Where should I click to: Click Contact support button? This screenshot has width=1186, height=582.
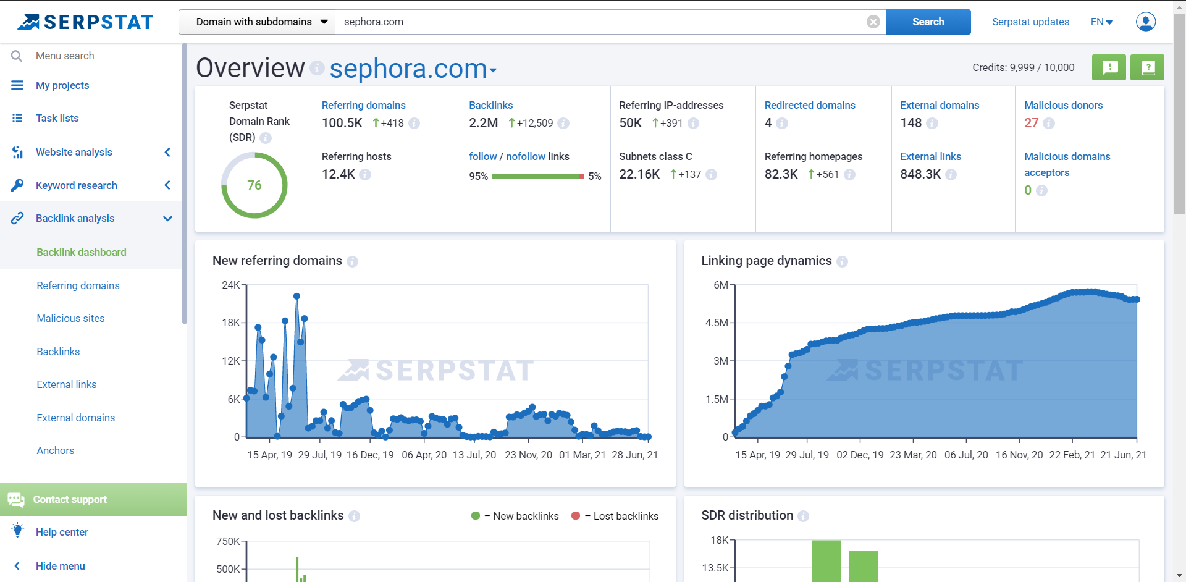[x=93, y=499]
